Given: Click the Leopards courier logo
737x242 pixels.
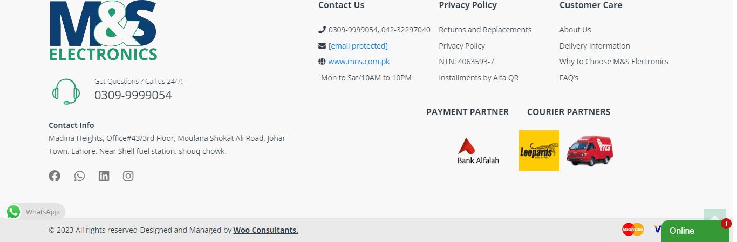Looking at the screenshot, I should coord(539,150).
